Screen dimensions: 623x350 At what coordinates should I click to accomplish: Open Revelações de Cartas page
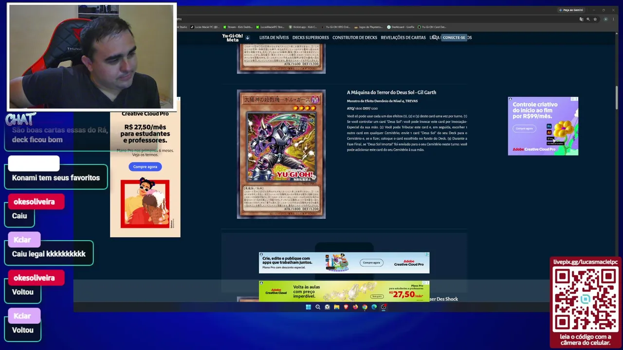(x=403, y=37)
